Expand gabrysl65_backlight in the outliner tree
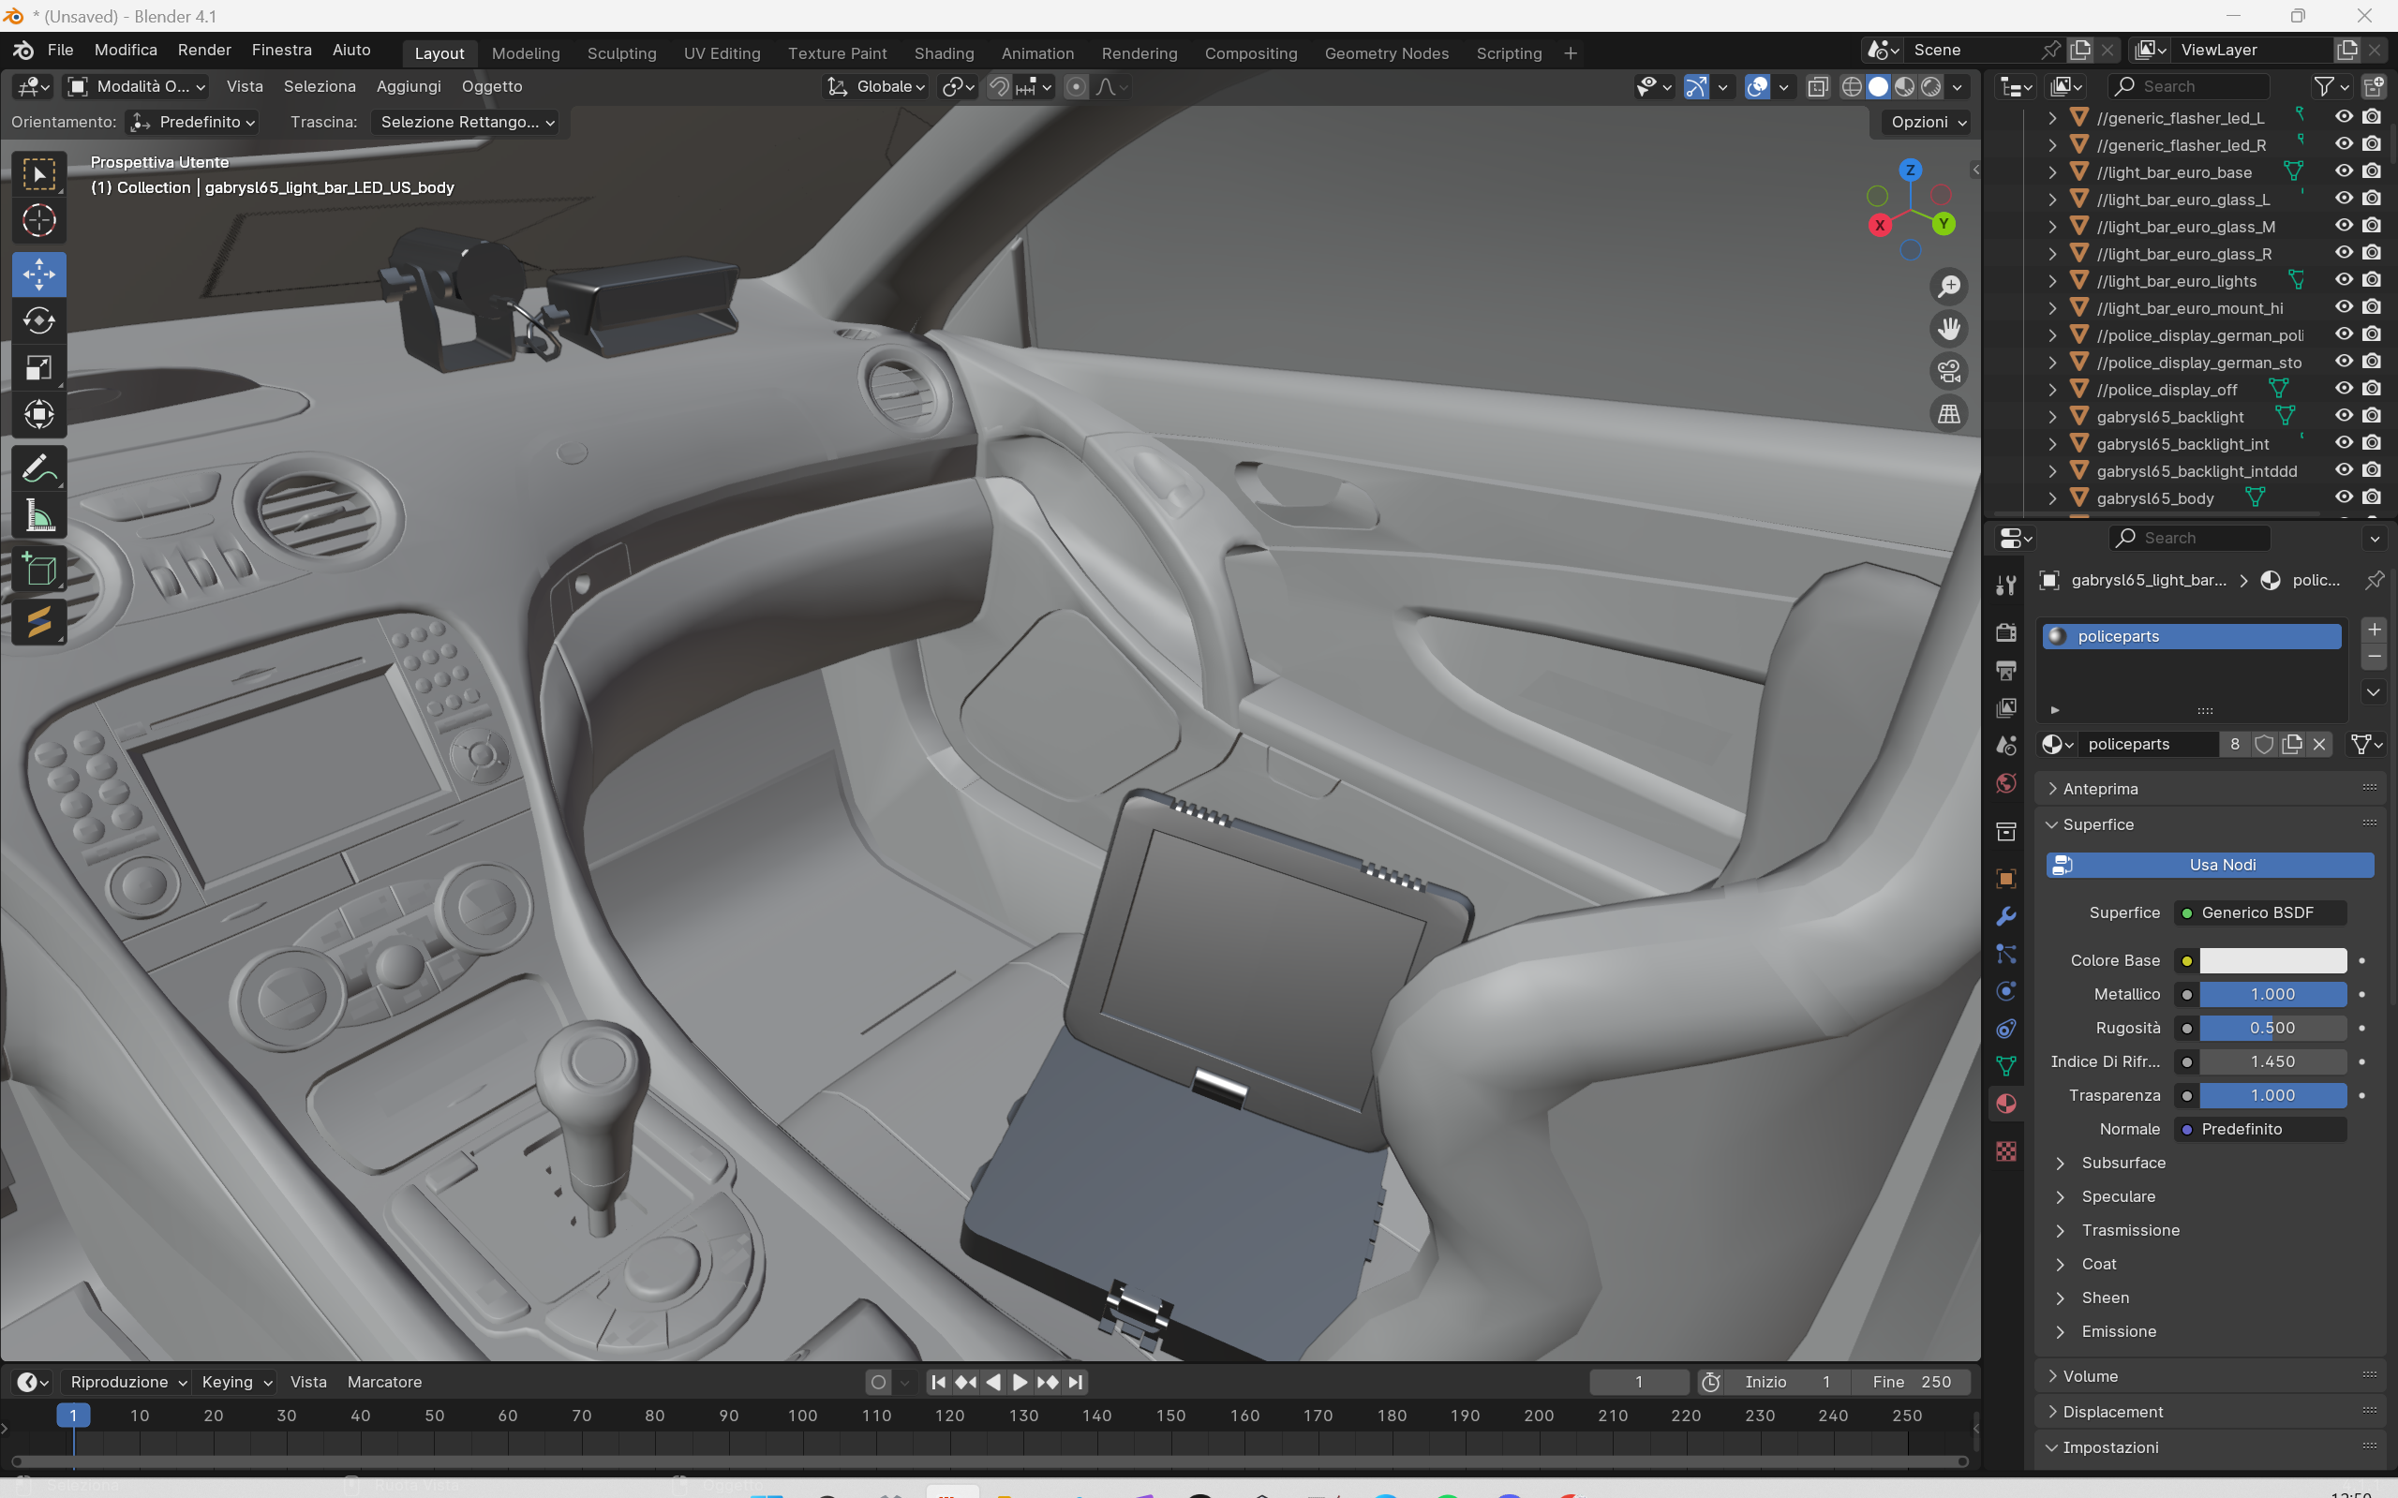 pos(2052,417)
